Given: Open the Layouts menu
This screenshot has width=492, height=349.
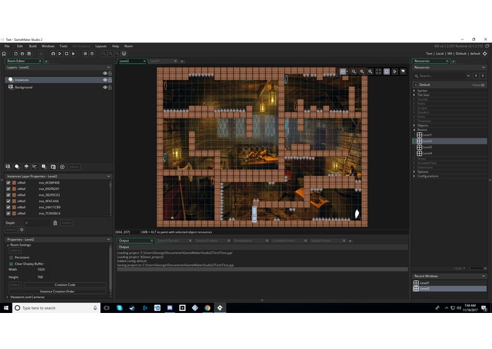Looking at the screenshot, I should point(101,46).
